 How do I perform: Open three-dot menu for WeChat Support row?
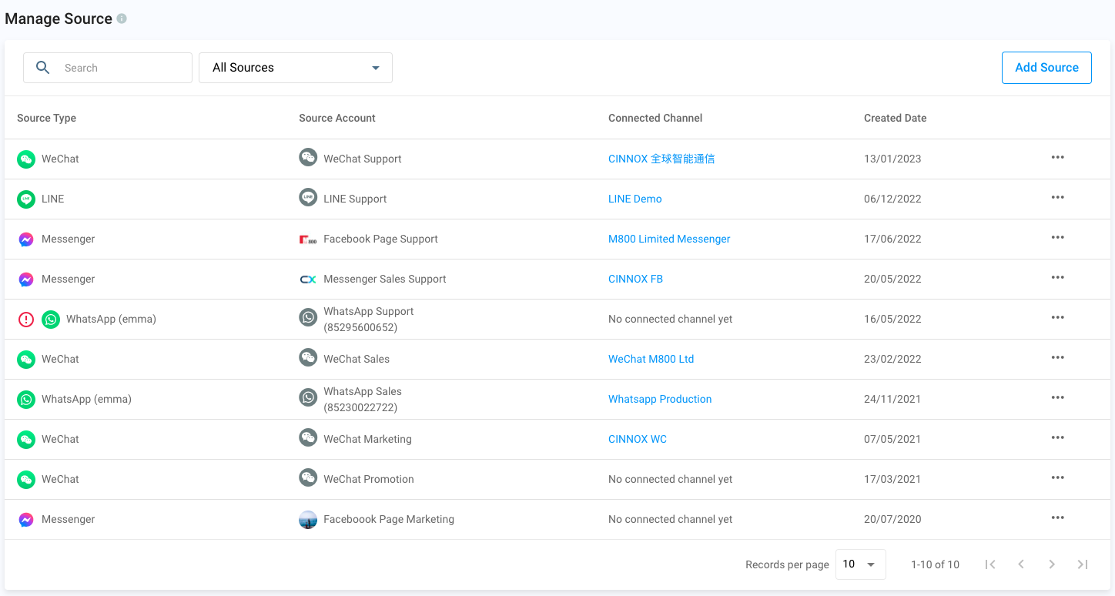(x=1057, y=158)
